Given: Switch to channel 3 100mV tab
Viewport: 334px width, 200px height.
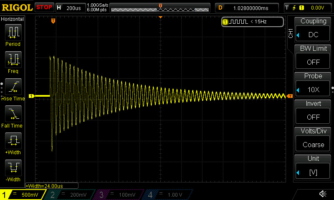Looking at the screenshot, I should pyautogui.click(x=120, y=195).
